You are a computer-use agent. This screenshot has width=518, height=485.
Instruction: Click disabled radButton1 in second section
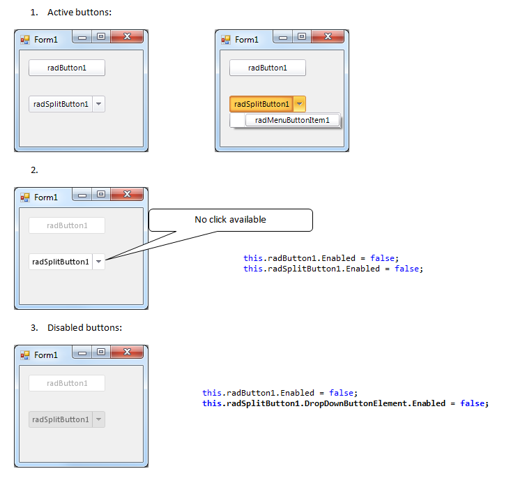click(67, 225)
